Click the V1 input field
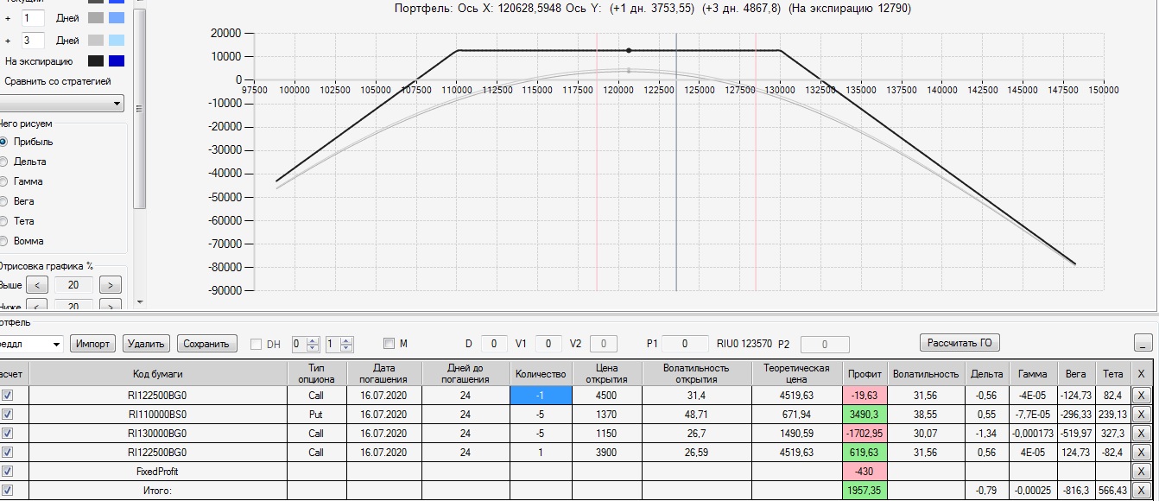The height and width of the screenshot is (501, 1159). click(548, 344)
